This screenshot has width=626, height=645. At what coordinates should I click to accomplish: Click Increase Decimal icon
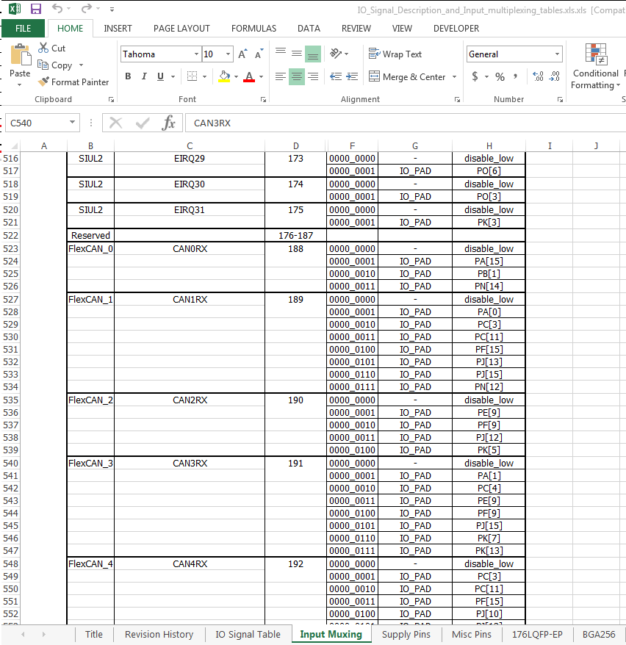click(x=538, y=76)
